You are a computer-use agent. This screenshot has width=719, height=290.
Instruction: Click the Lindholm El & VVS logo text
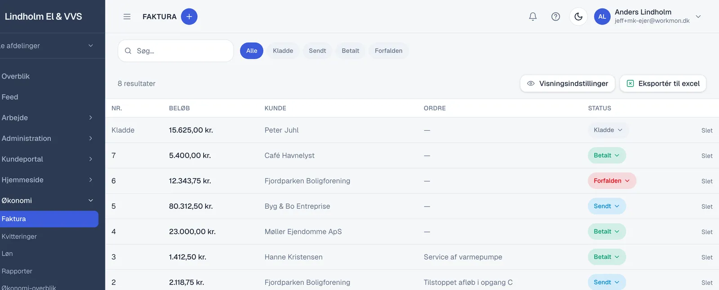43,17
